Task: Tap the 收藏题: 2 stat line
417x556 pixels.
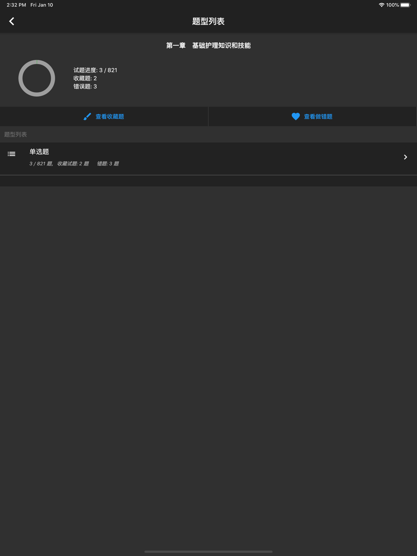Action: tap(85, 78)
